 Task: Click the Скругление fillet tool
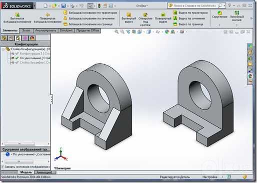point(219,15)
